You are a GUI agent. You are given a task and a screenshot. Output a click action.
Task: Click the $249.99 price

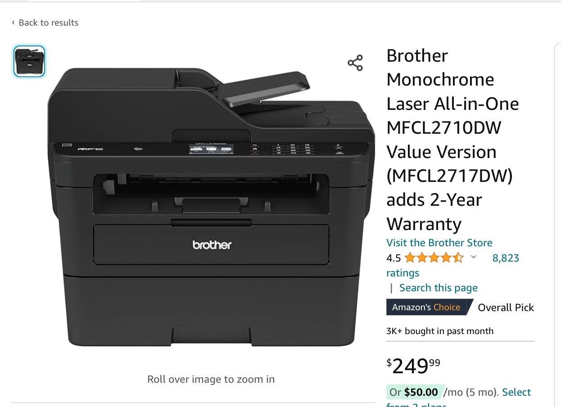point(413,366)
